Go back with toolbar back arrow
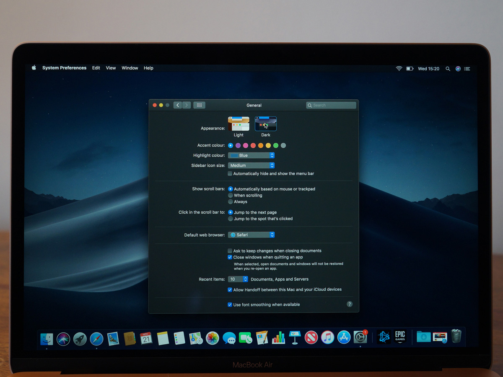Image resolution: width=503 pixels, height=377 pixels. (x=178, y=105)
